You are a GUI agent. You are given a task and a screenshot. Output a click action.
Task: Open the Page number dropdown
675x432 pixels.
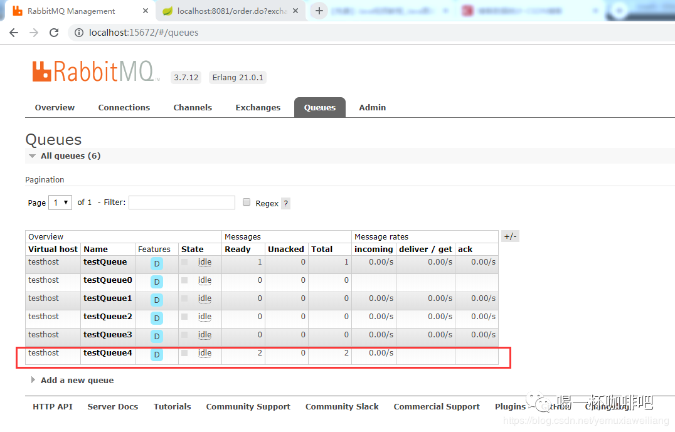pyautogui.click(x=60, y=203)
